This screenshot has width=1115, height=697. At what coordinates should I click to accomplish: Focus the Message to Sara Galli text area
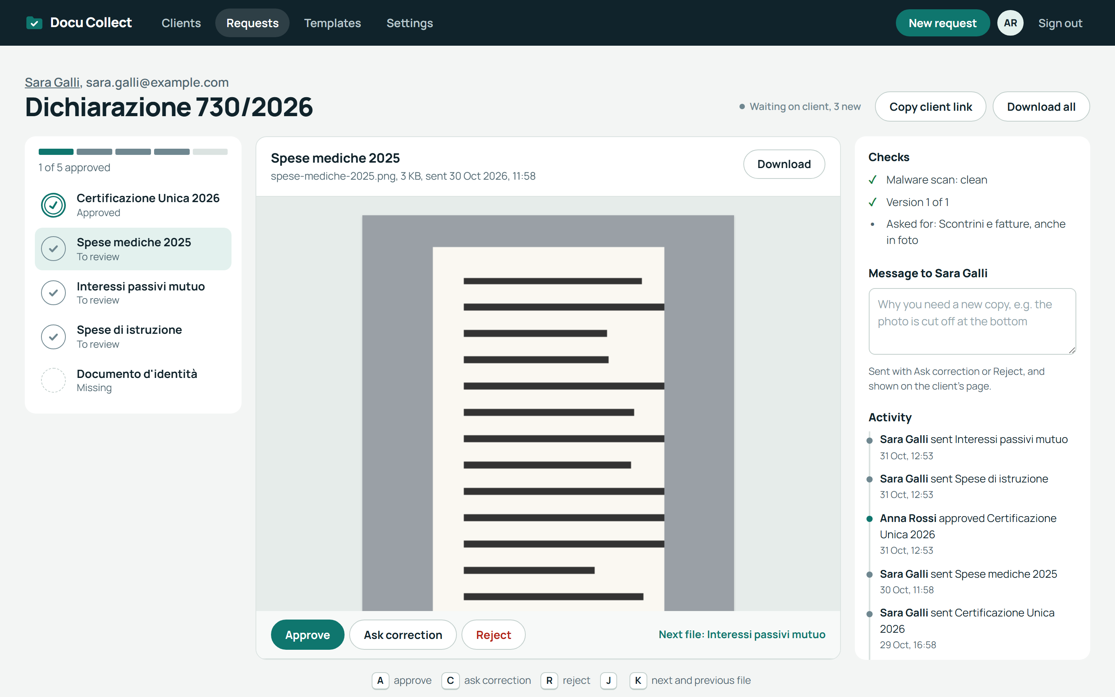[972, 321]
